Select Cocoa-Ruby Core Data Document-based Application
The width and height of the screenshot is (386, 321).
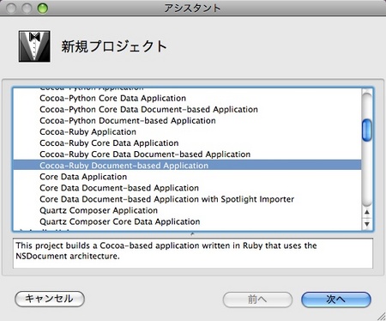coord(187,154)
